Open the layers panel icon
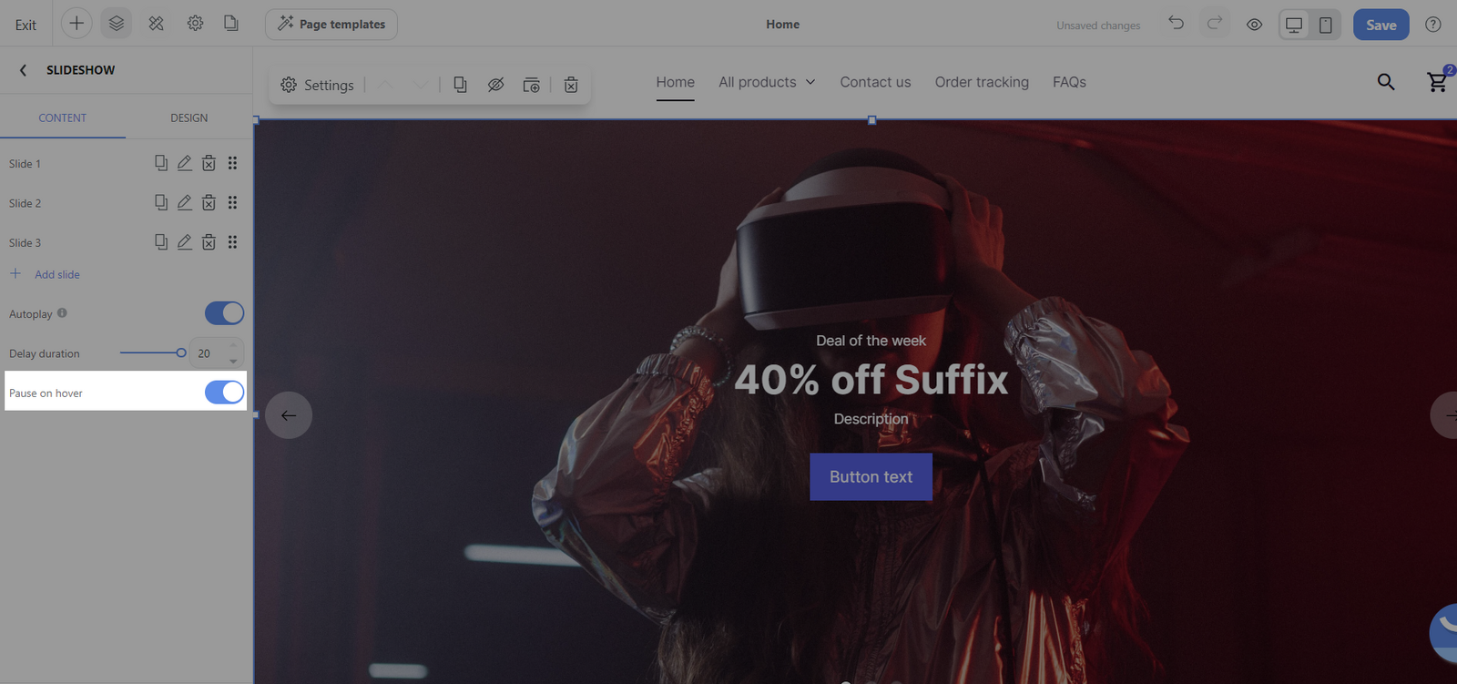 (117, 24)
